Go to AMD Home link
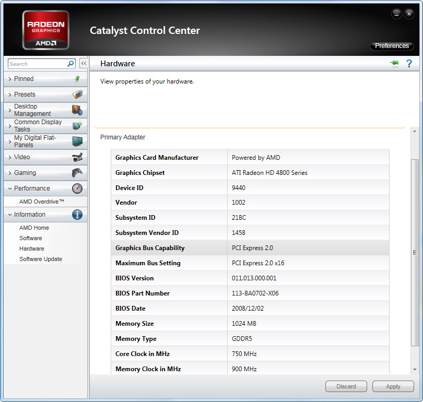Screen dimensions: 423x402 click(x=34, y=228)
